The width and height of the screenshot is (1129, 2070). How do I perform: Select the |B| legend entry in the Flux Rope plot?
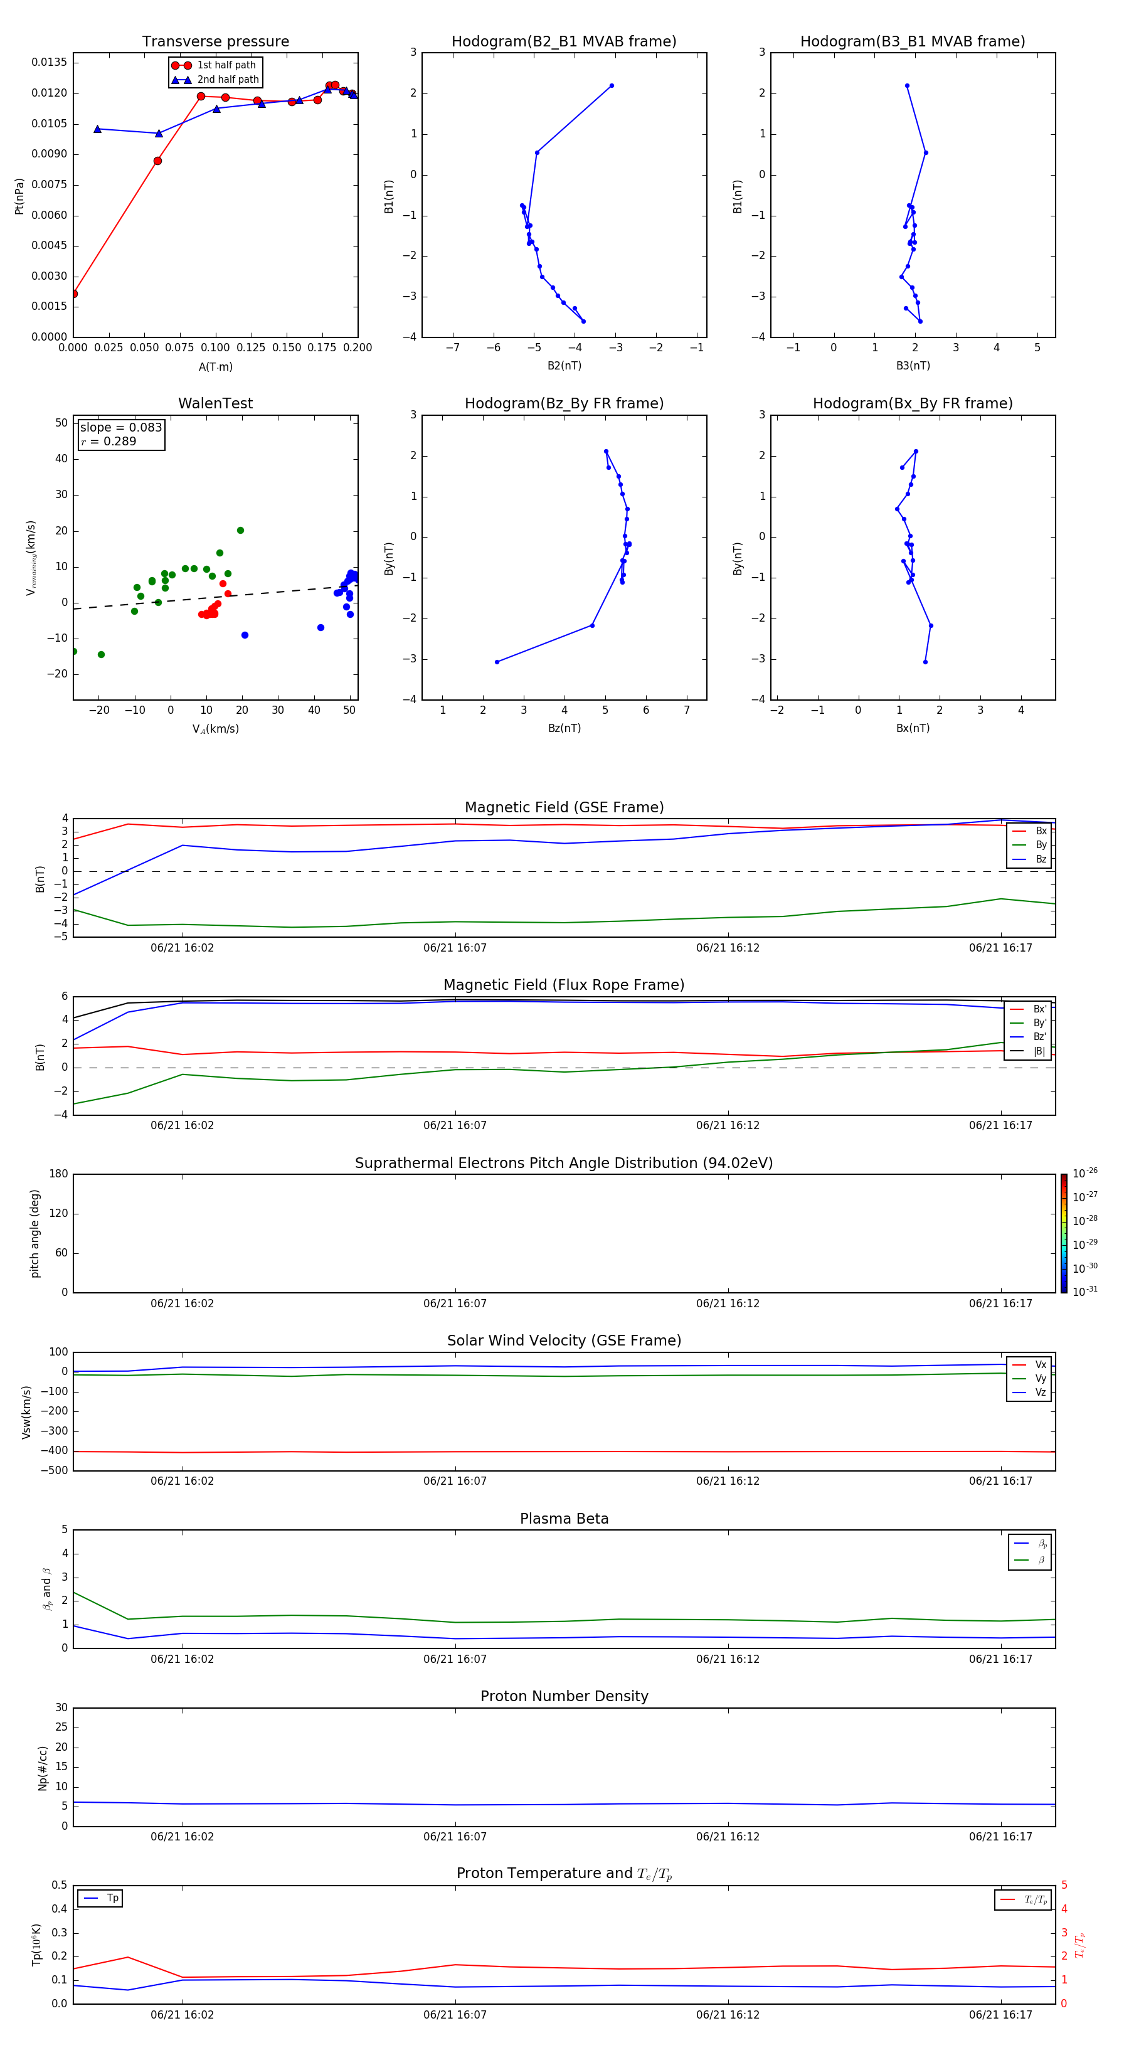pyautogui.click(x=1028, y=1051)
